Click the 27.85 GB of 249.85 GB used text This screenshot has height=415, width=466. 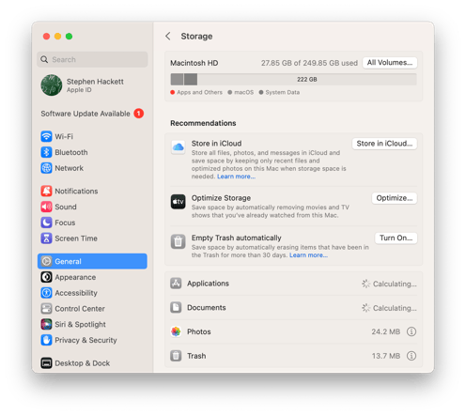click(309, 63)
